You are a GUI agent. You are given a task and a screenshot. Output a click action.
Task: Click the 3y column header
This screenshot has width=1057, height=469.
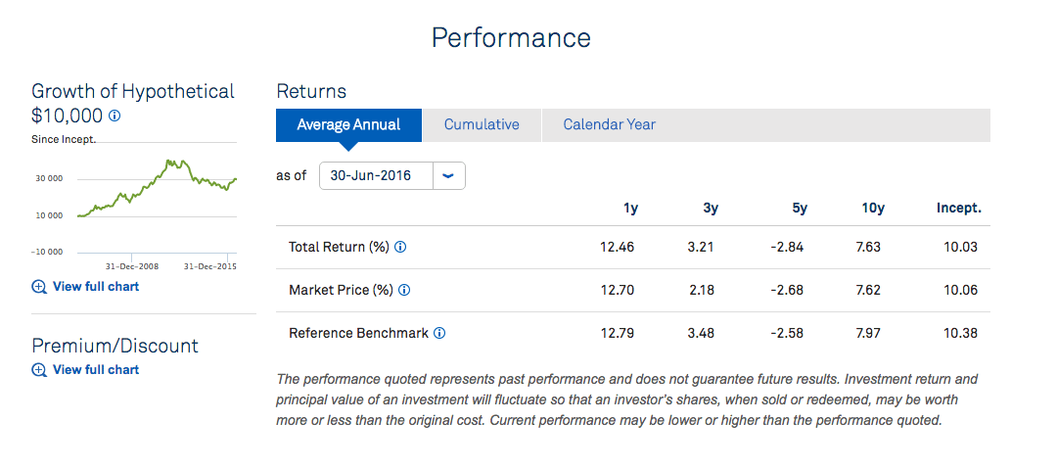[711, 209]
